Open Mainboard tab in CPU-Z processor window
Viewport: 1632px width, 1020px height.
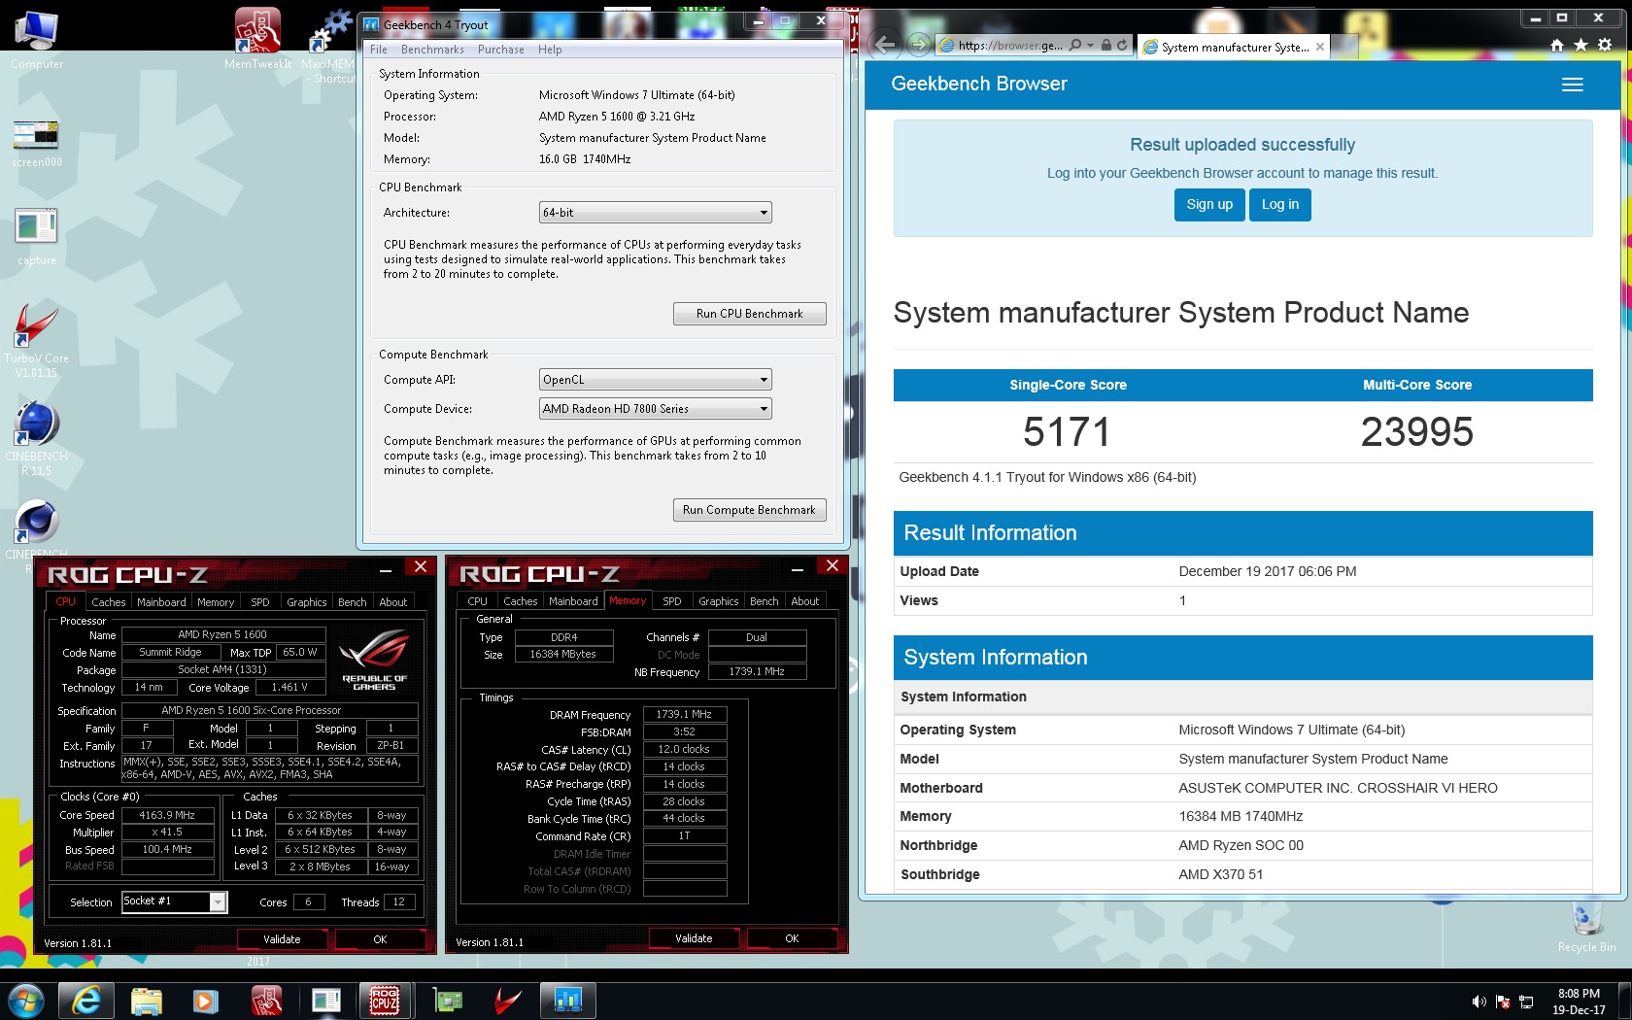click(161, 602)
